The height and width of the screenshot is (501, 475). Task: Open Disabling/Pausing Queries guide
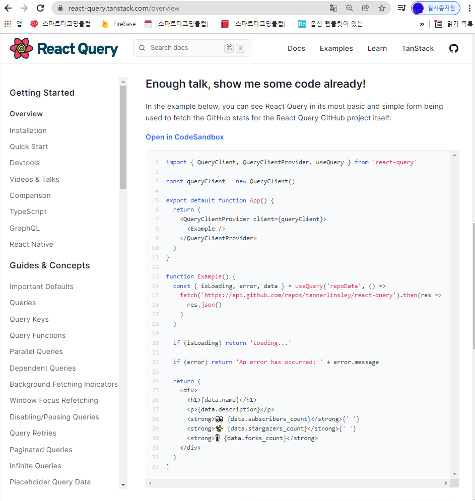tap(54, 417)
